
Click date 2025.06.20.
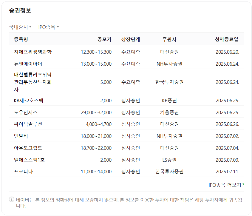(228, 52)
